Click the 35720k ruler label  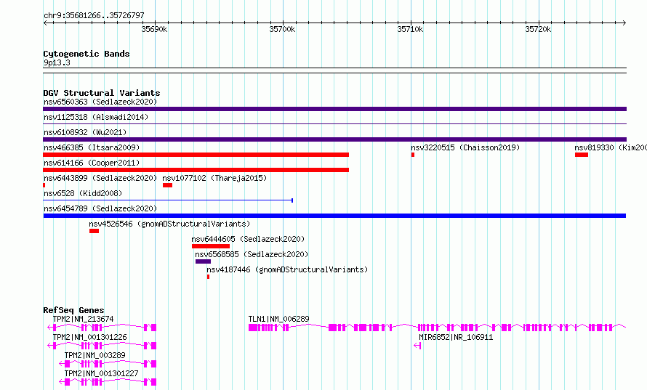[x=538, y=29]
